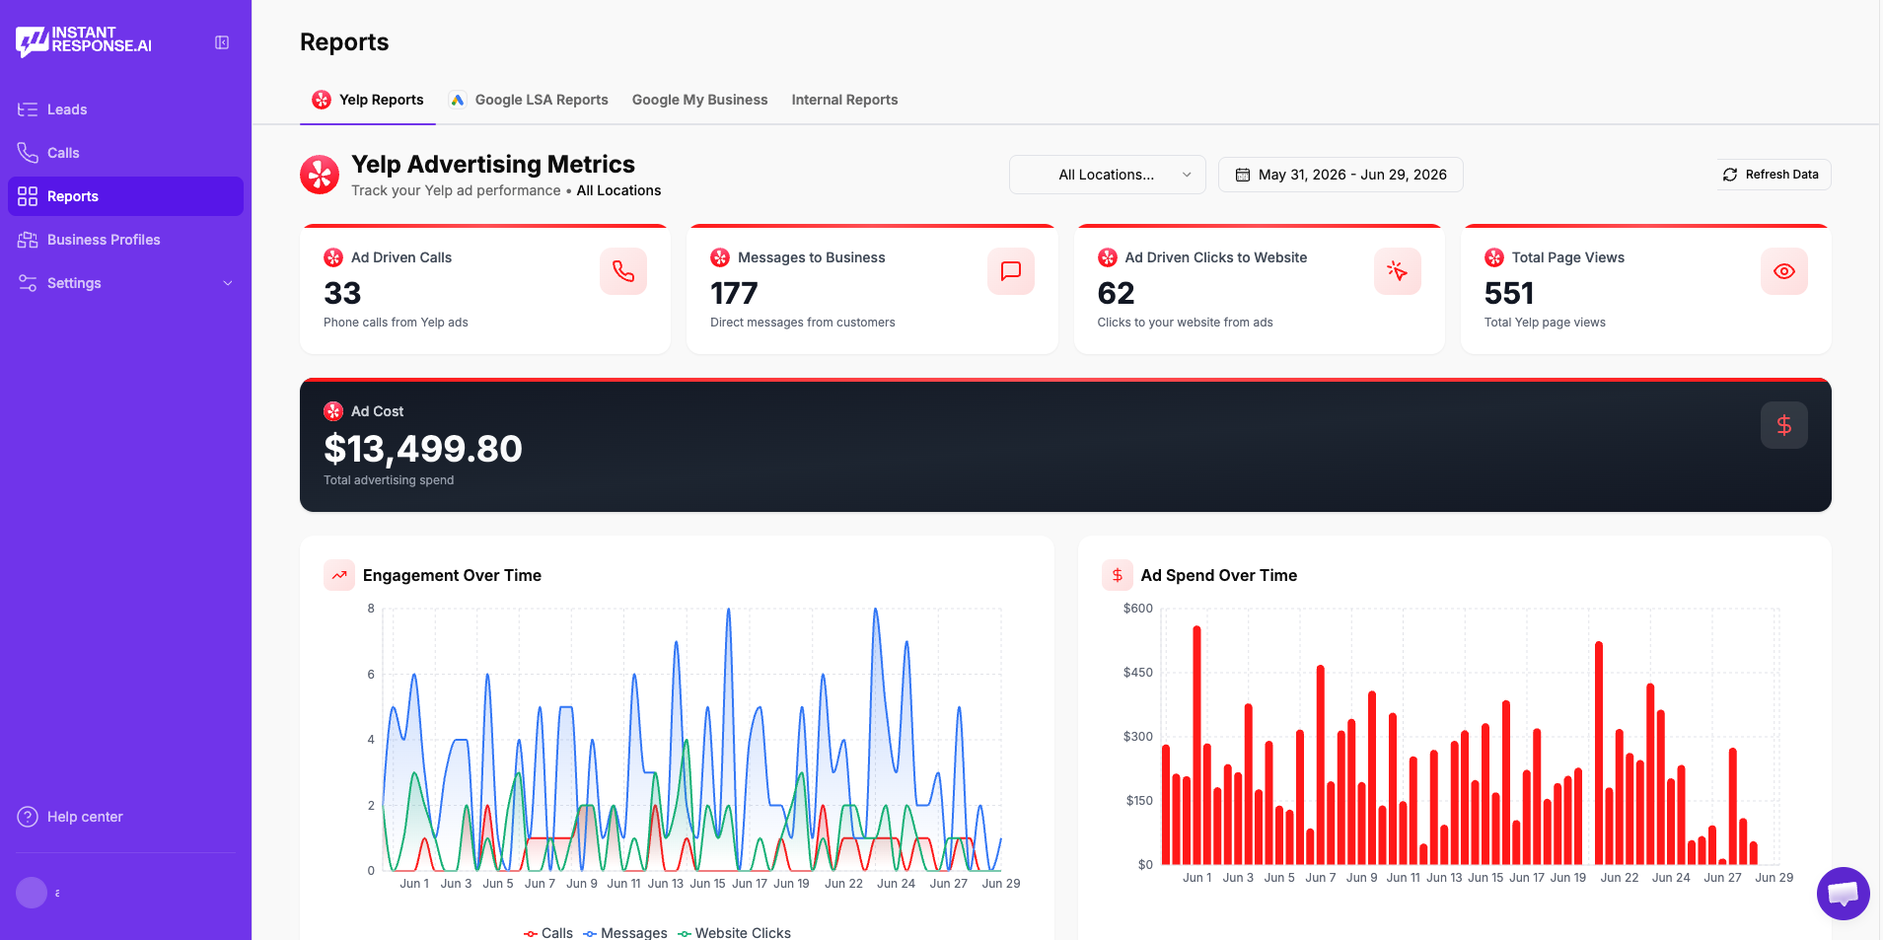Expand the Settings sidebar chevron
1883x940 pixels.
click(x=228, y=283)
